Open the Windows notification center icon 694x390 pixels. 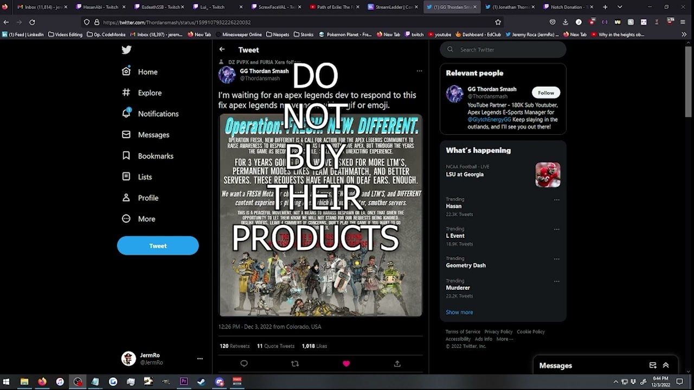(679, 381)
